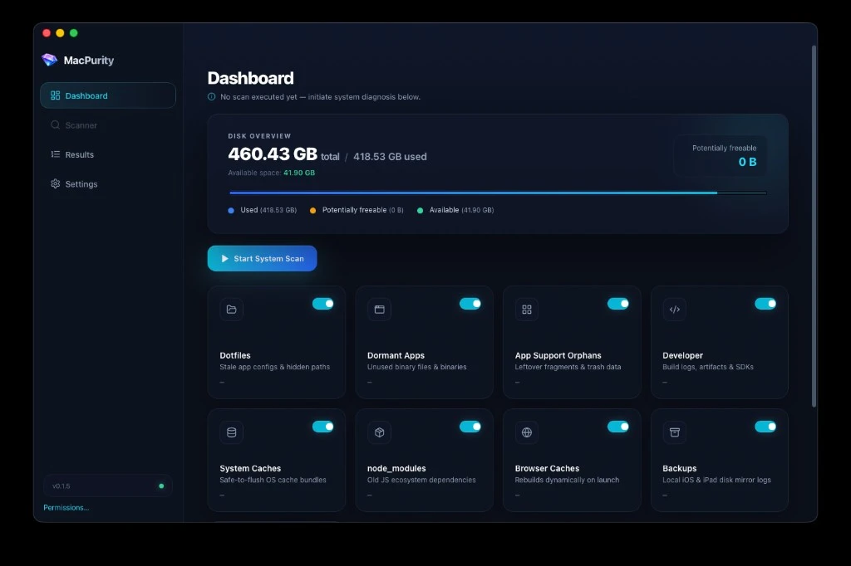Click the v0.1.5 version box
This screenshot has height=566, width=851.
click(x=108, y=485)
